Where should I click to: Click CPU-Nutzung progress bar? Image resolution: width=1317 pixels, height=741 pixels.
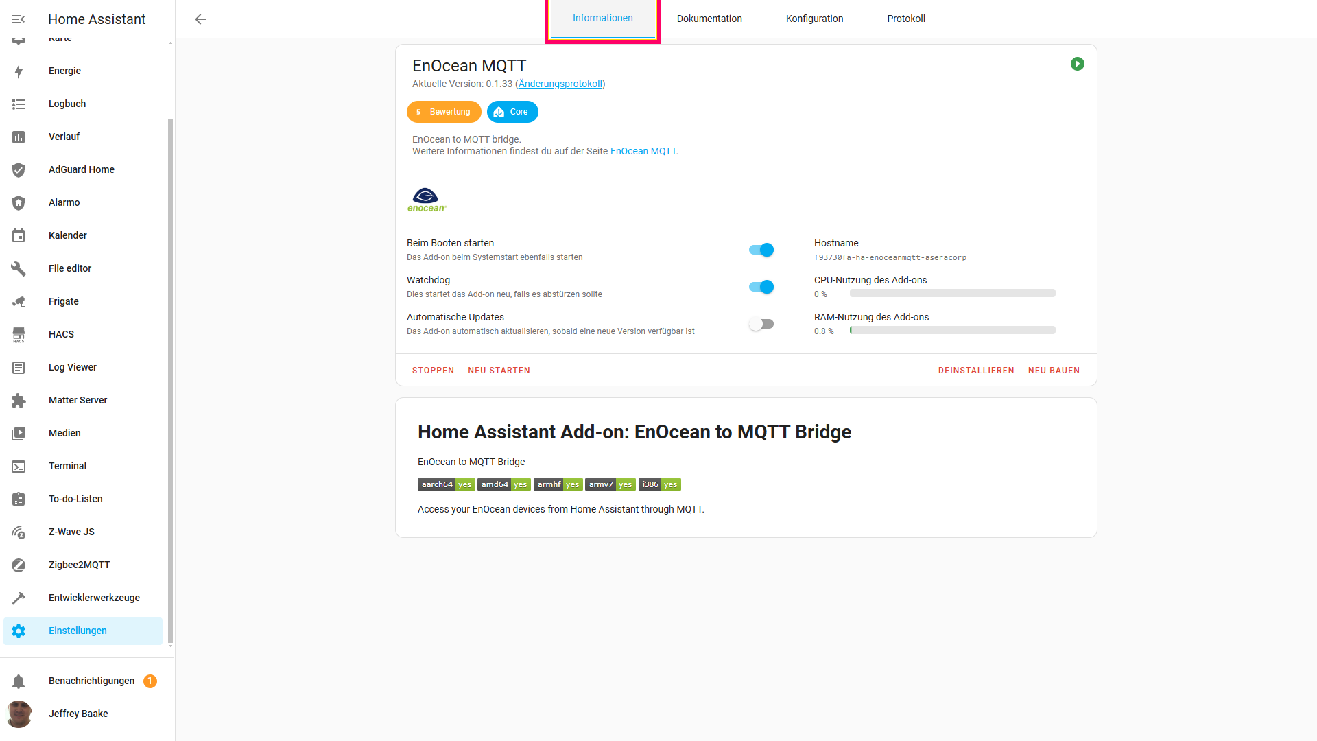952,293
